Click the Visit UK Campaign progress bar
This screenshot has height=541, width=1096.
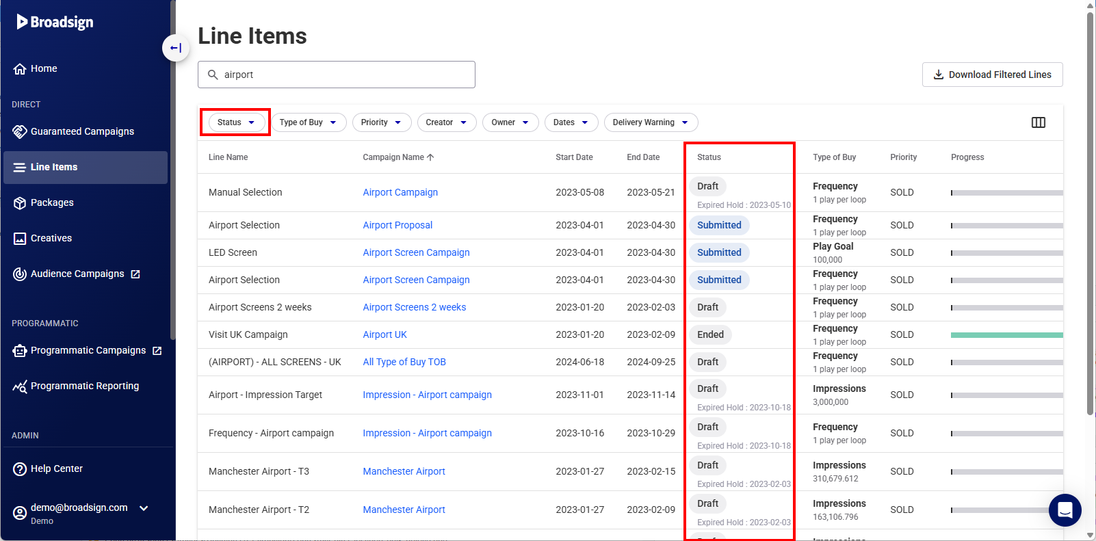tap(1006, 335)
